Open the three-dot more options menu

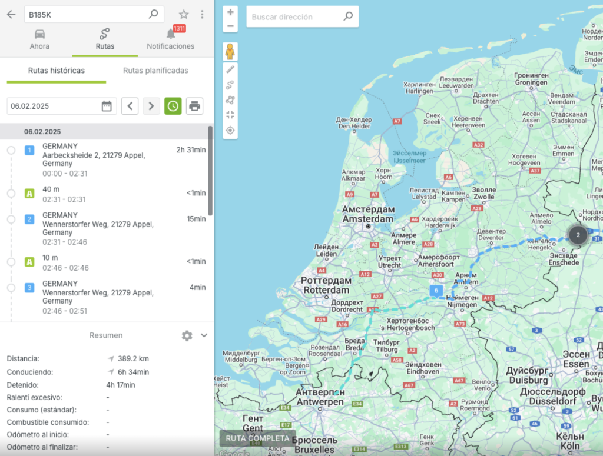point(202,14)
